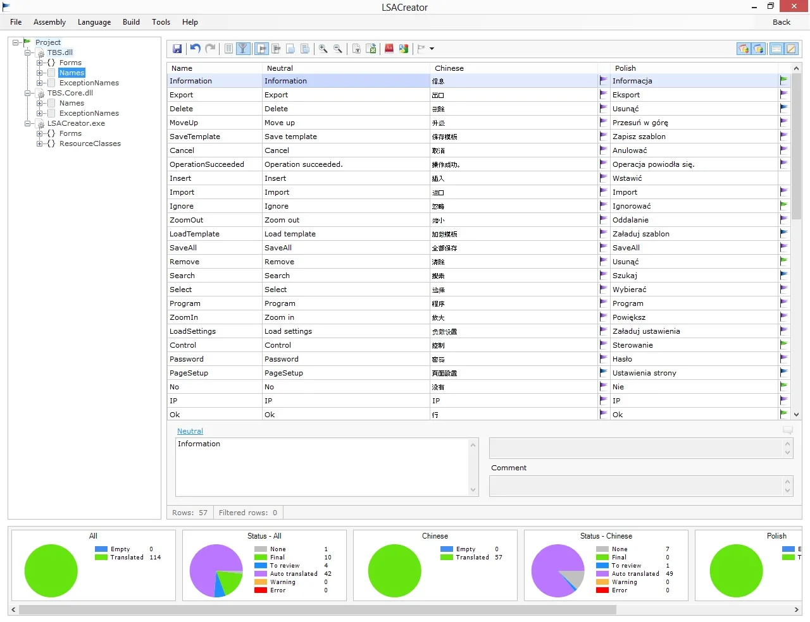
Task: Open the flag status dropdown arrow
Action: (x=432, y=49)
